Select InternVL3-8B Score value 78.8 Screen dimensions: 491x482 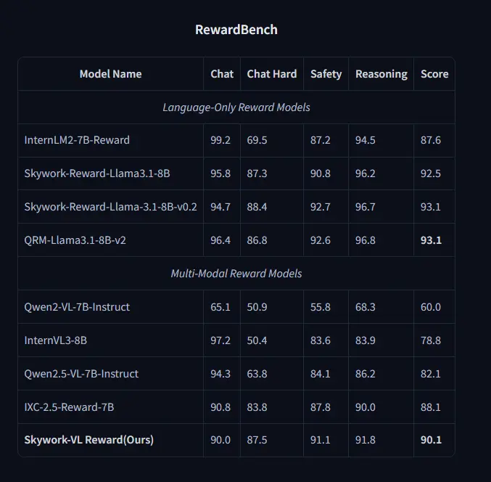(x=431, y=340)
